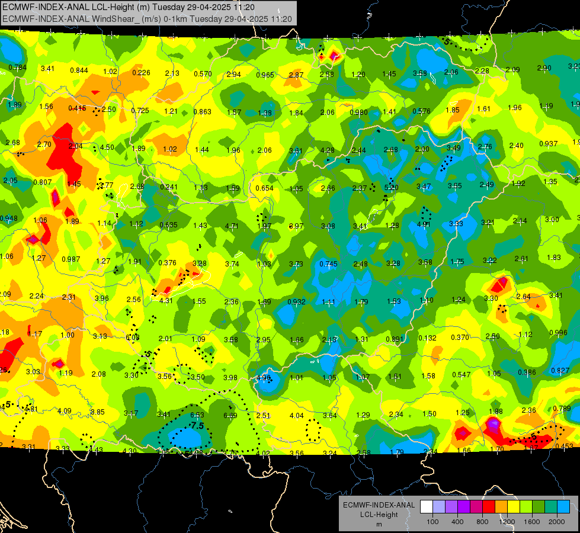The image size is (580, 533).
Task: Click the legend tick label 100
Action: [x=432, y=522]
